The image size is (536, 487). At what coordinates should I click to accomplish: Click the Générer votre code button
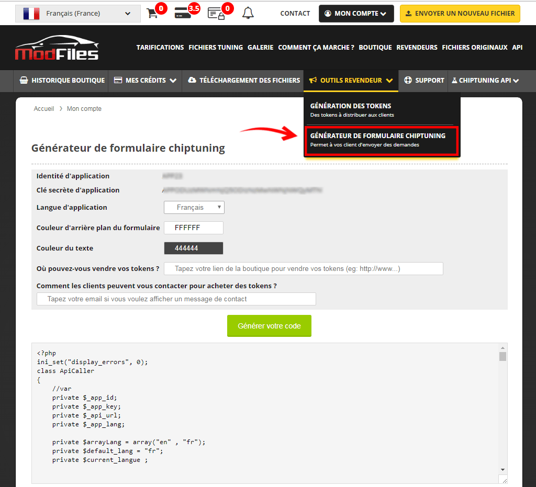click(x=269, y=326)
